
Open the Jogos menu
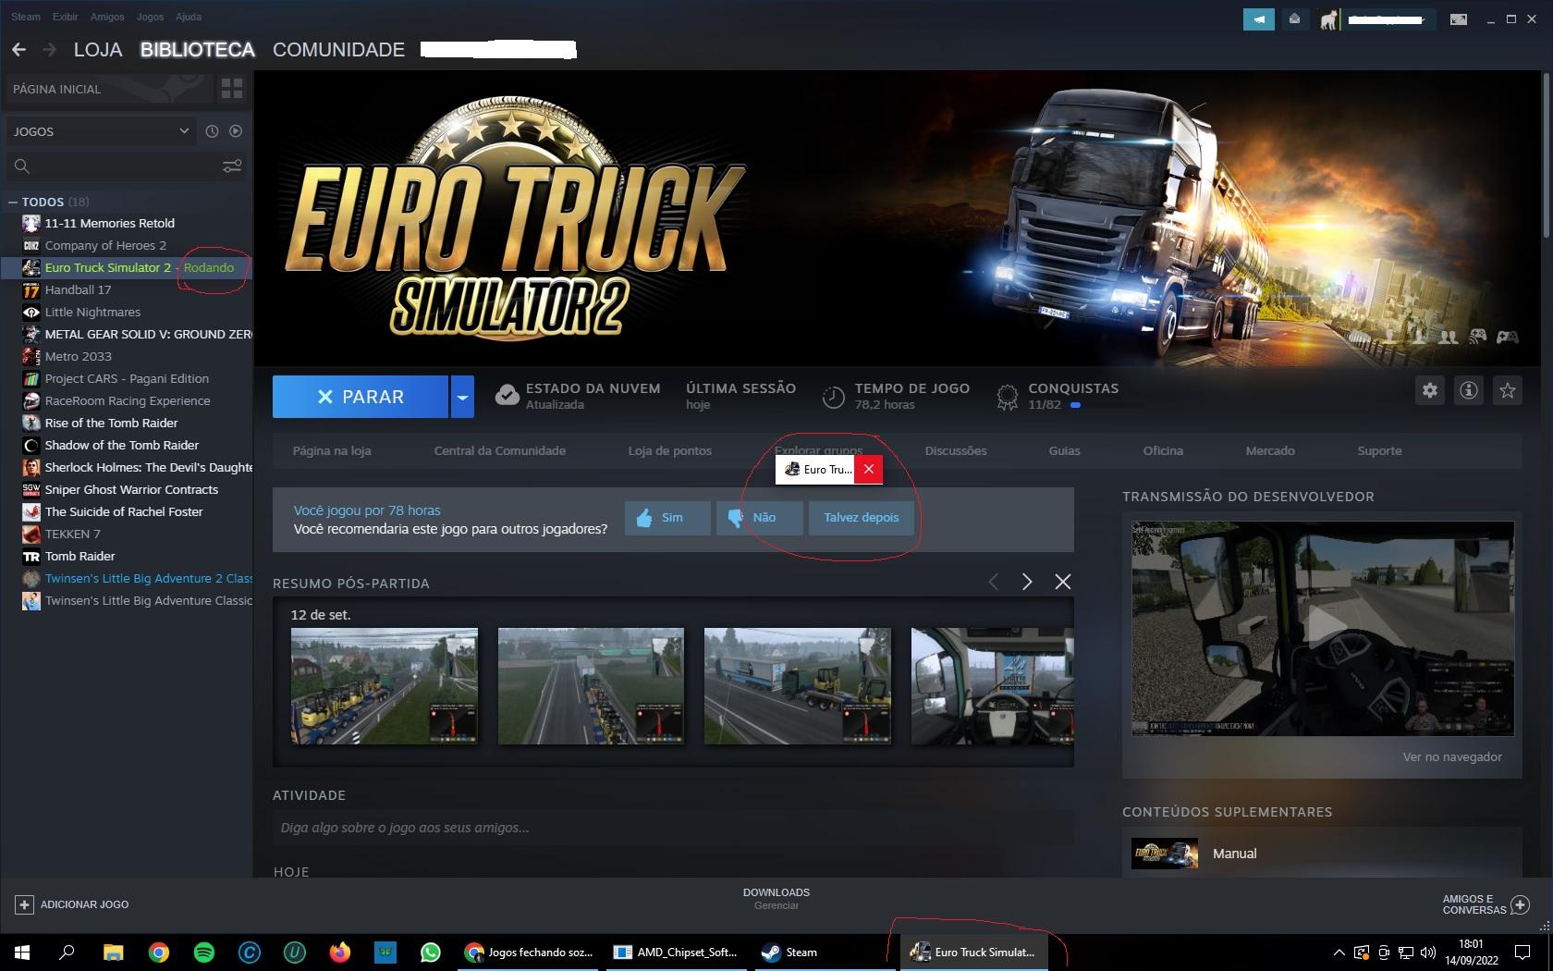pos(150,17)
